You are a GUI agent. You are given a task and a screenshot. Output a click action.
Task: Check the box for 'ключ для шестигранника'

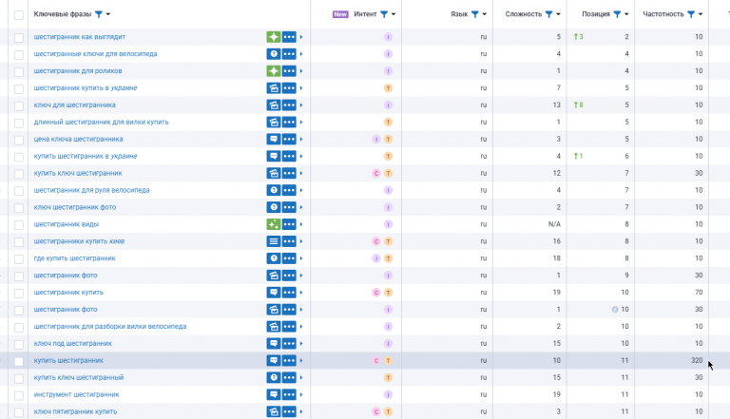click(19, 105)
